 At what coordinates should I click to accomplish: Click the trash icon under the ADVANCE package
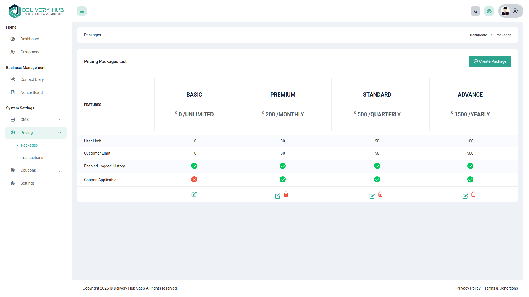coord(473,194)
